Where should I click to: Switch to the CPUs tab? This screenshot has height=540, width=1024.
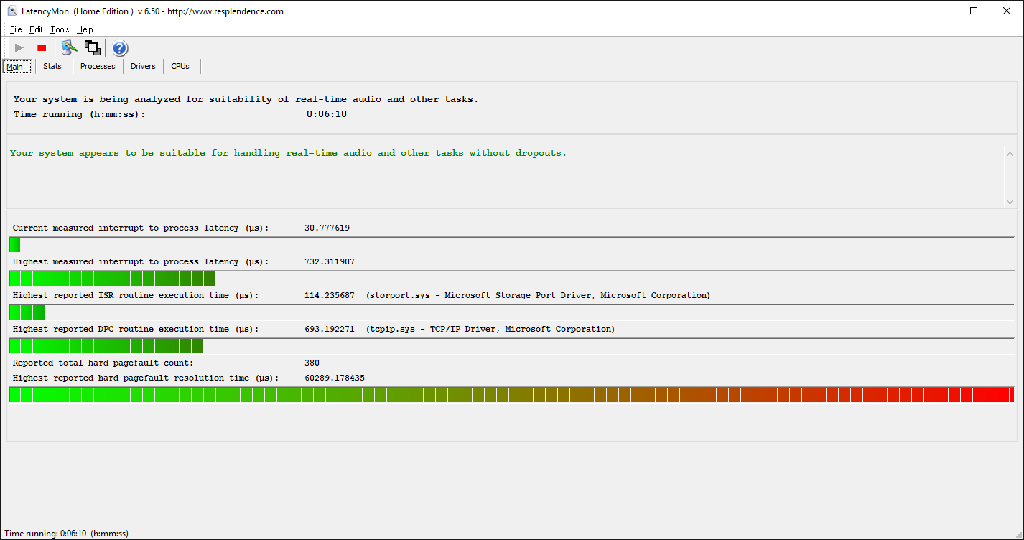180,66
